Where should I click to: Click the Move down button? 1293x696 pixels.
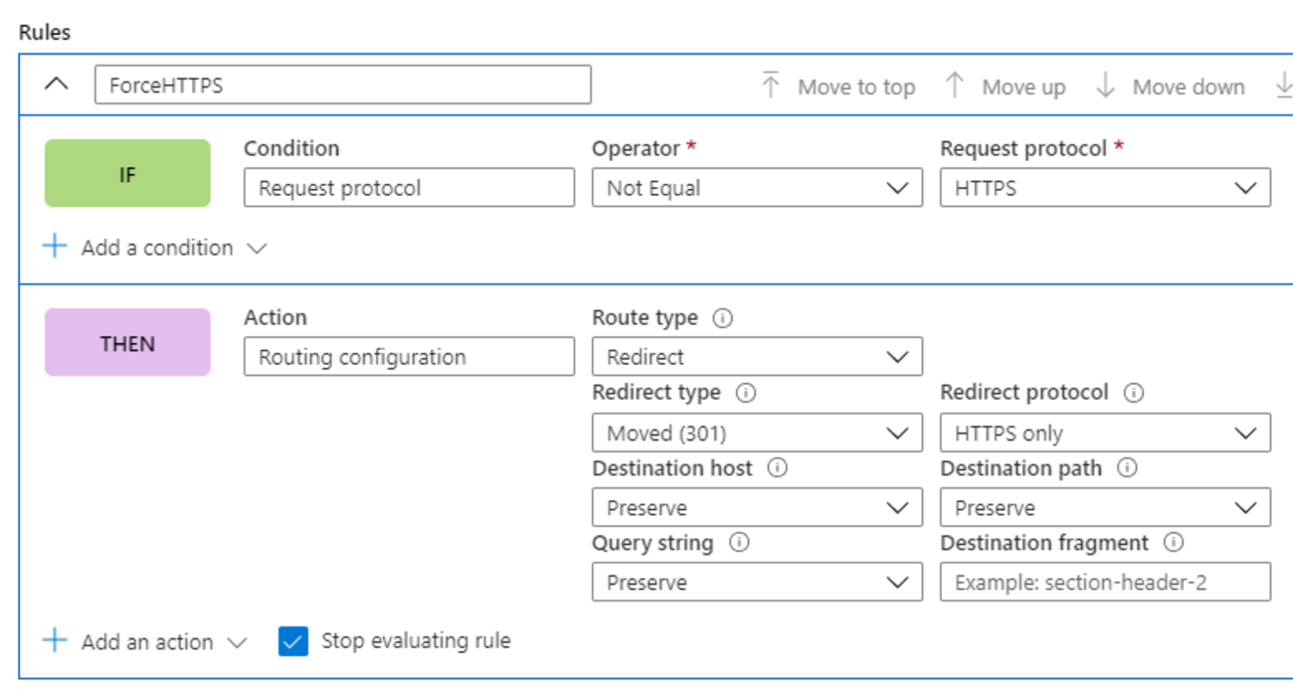1171,87
